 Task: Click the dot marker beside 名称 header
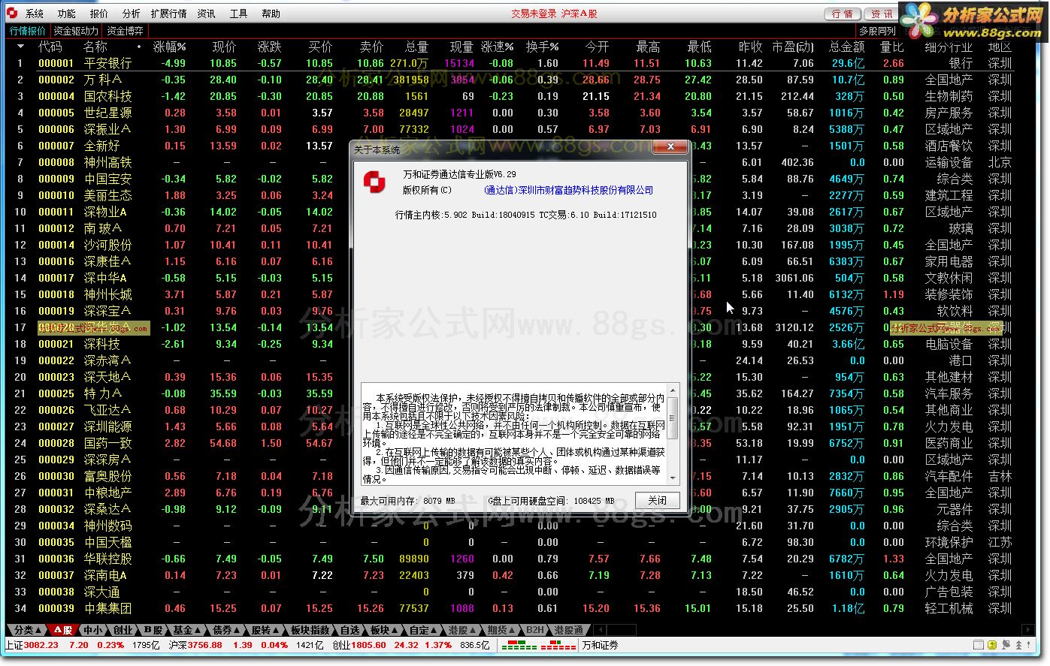point(139,47)
